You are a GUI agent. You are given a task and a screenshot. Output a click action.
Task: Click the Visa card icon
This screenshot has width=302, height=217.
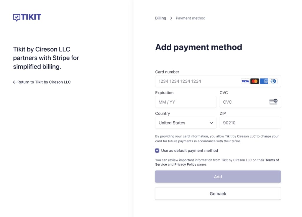(245, 81)
